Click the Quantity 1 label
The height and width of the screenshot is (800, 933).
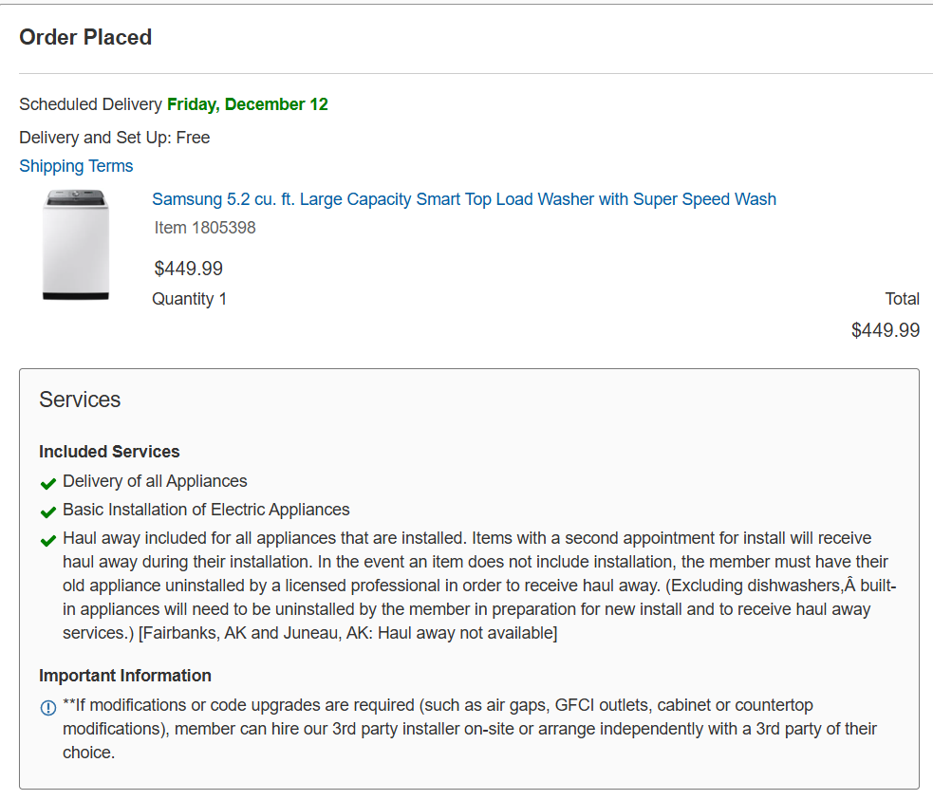(x=190, y=299)
